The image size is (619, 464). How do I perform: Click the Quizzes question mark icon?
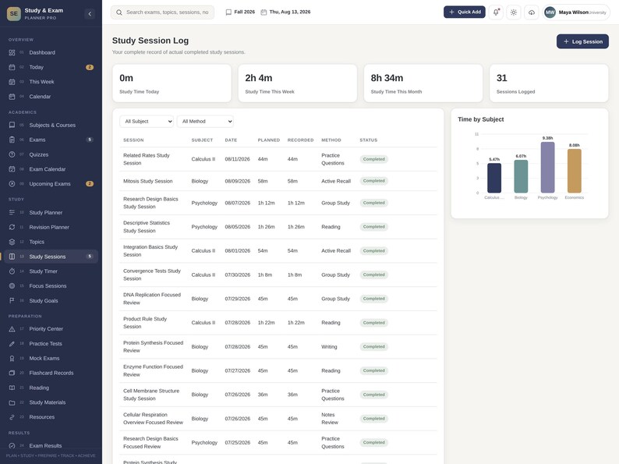point(12,154)
